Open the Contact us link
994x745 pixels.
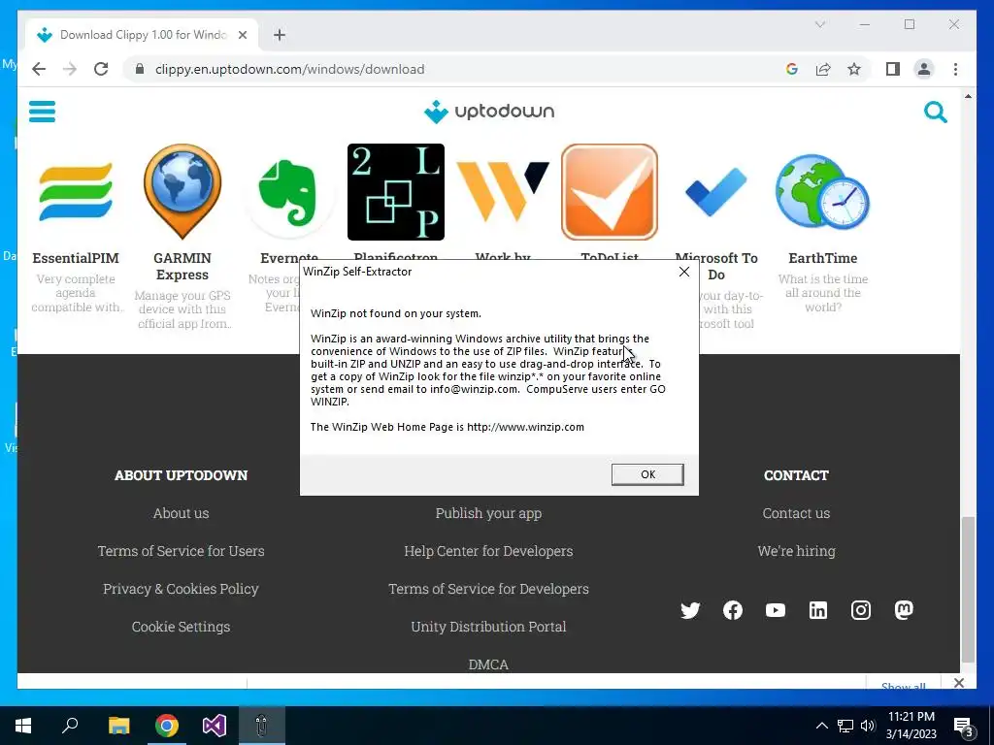click(x=796, y=513)
